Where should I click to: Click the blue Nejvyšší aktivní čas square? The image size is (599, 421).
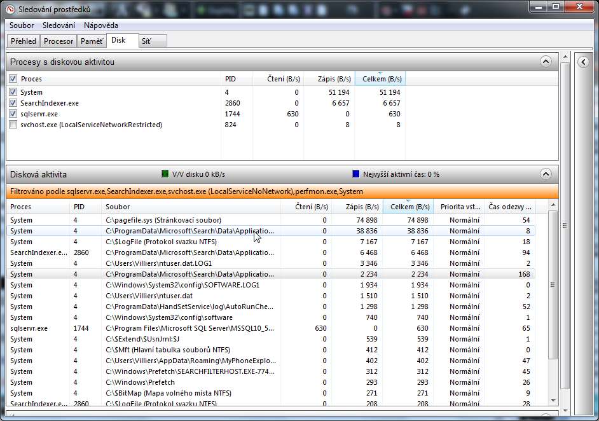(x=356, y=174)
